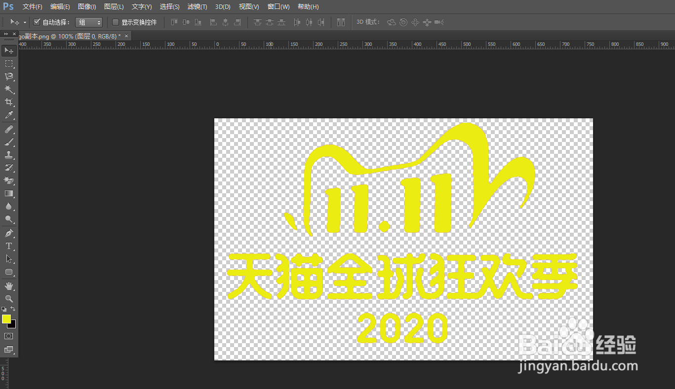
Task: Select the Zoom tool
Action: coord(9,299)
